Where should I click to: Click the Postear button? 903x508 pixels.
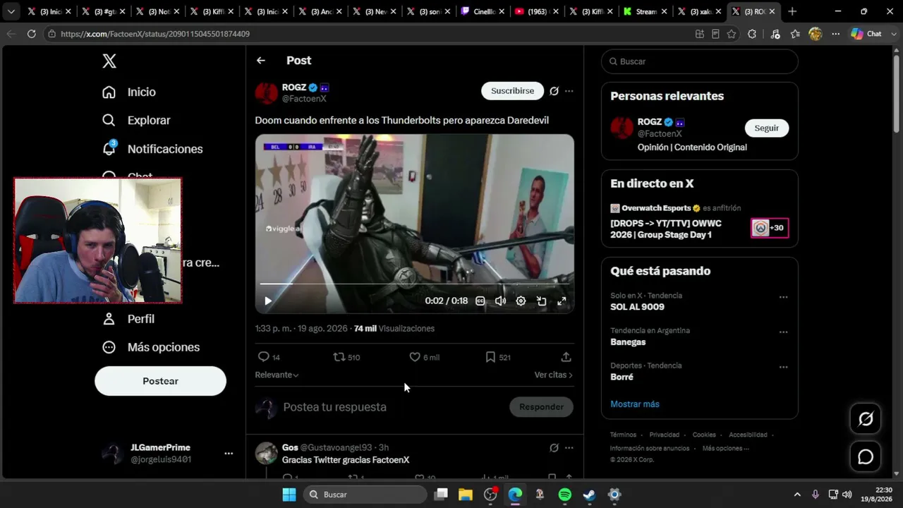(160, 381)
